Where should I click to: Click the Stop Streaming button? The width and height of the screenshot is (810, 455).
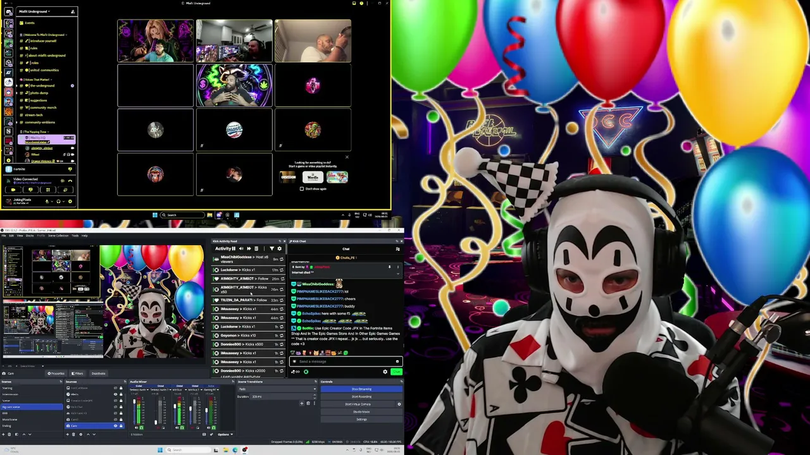361,389
